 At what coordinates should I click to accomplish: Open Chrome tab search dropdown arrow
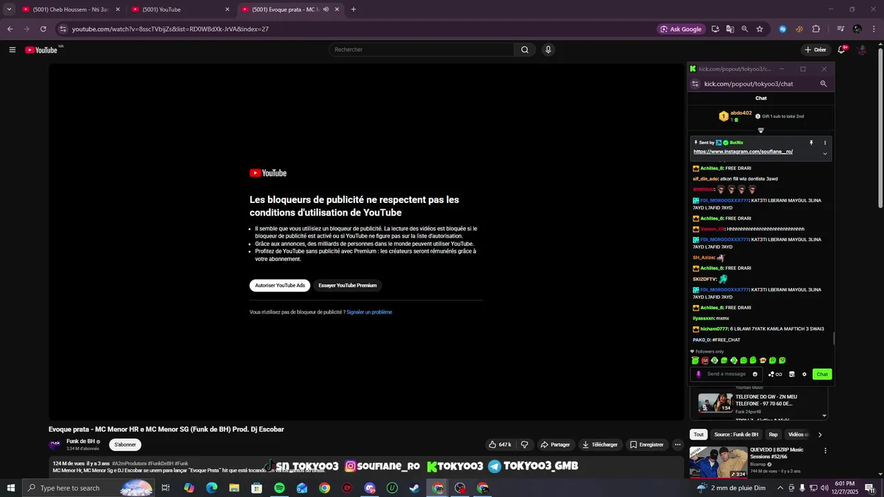[x=9, y=10]
